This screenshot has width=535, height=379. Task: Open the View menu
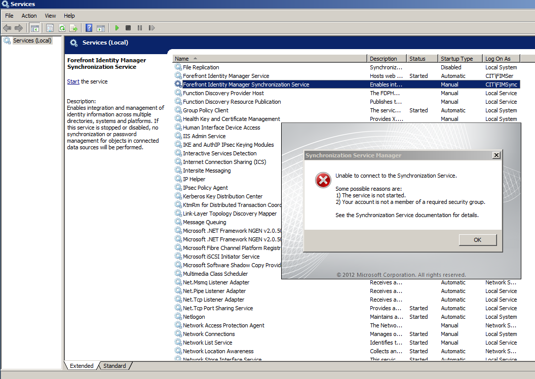[50, 16]
